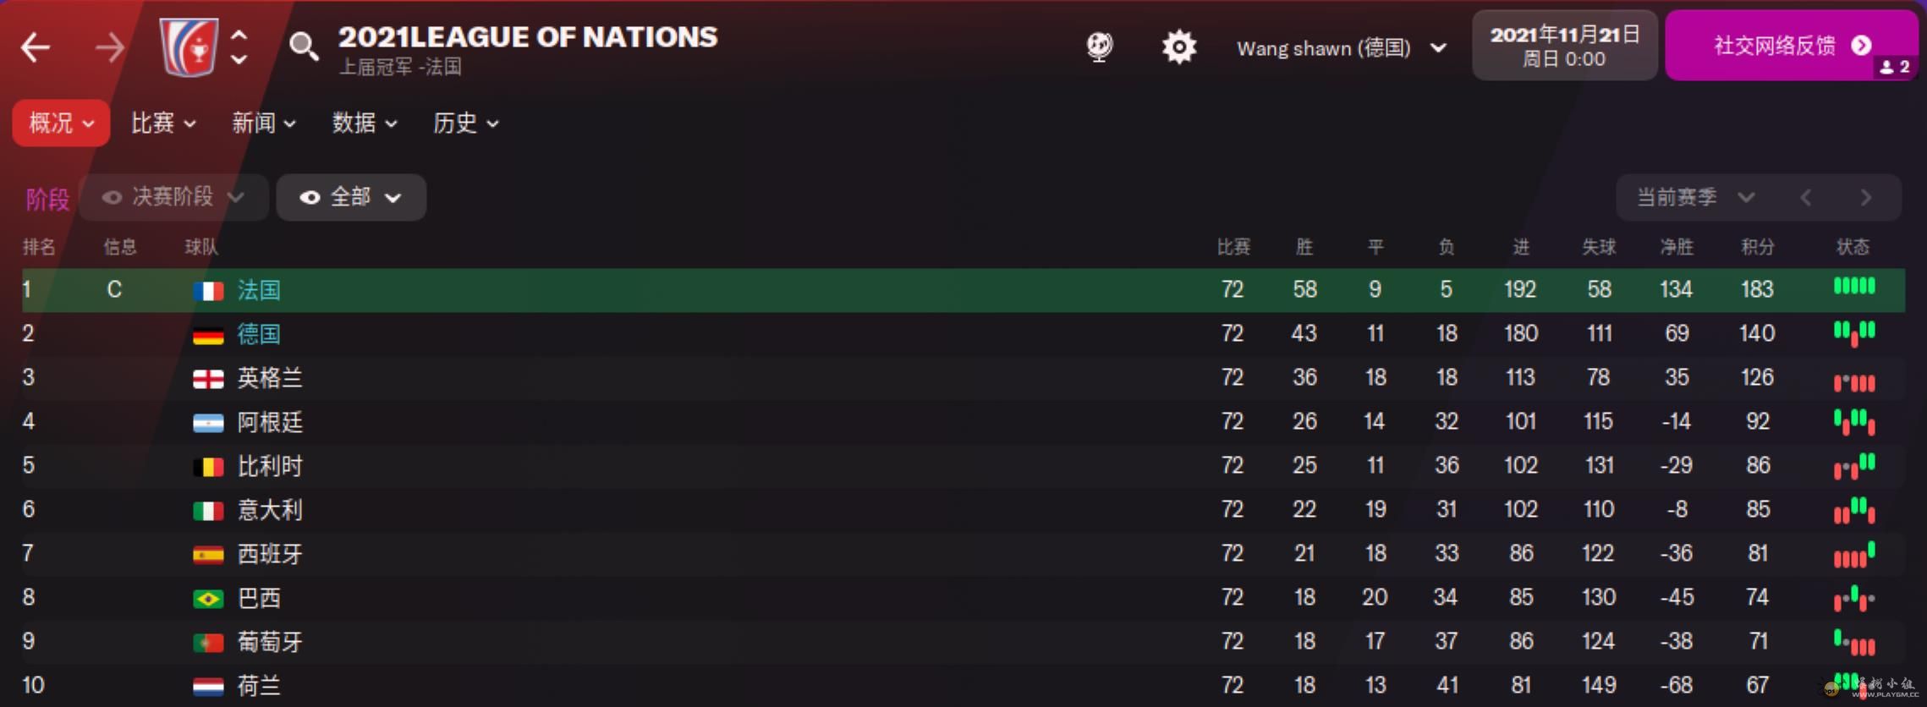Go to previous season arrow
1927x707 pixels.
click(x=1806, y=198)
